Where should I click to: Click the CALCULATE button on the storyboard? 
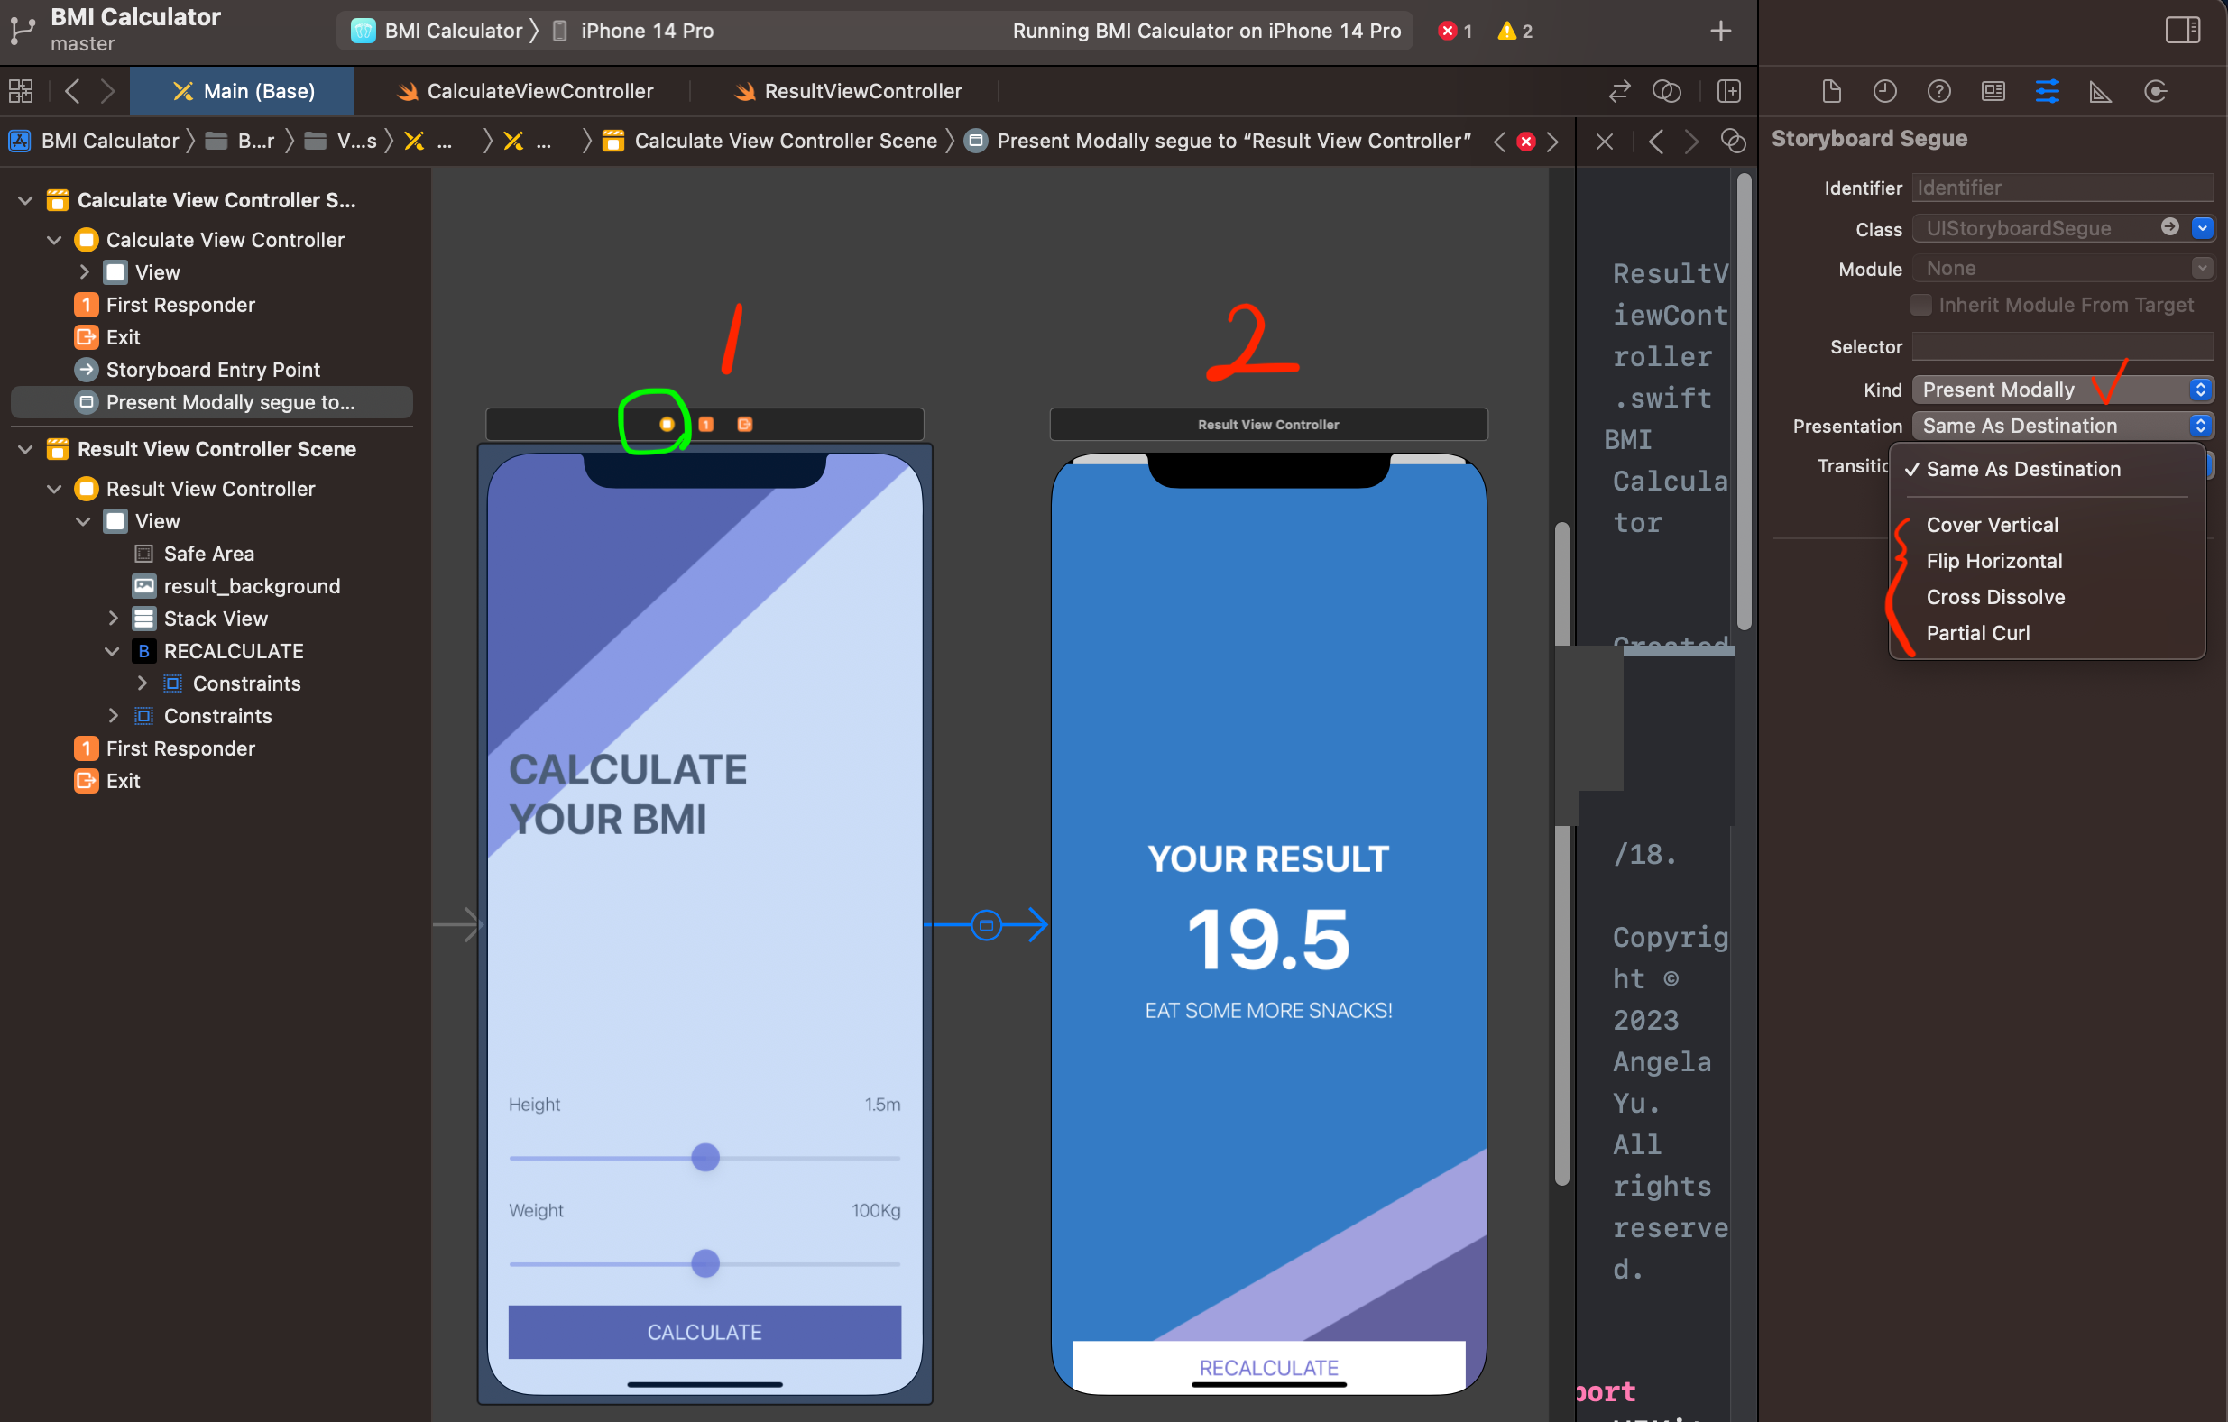704,1331
